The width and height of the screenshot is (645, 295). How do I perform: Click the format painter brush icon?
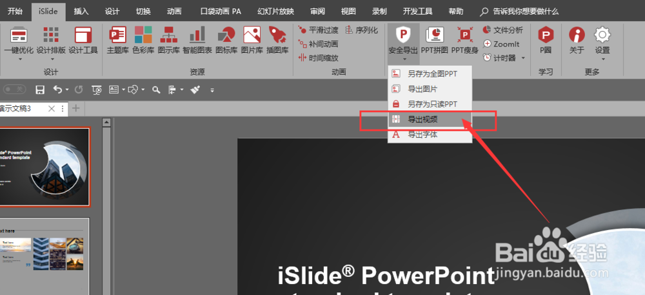click(195, 89)
